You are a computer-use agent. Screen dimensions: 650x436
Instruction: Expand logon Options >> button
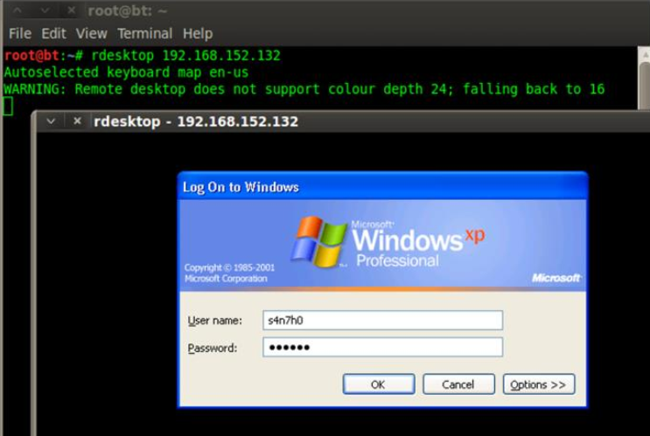click(539, 384)
